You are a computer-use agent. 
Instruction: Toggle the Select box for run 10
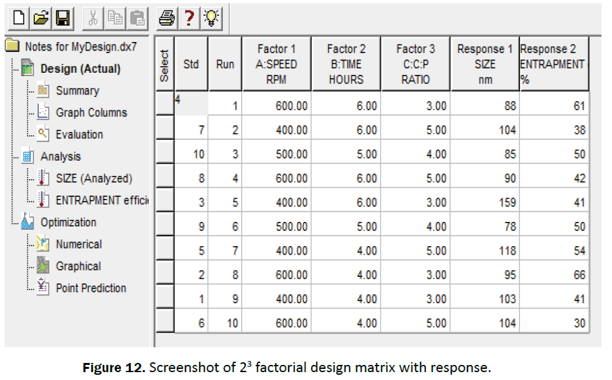165,322
